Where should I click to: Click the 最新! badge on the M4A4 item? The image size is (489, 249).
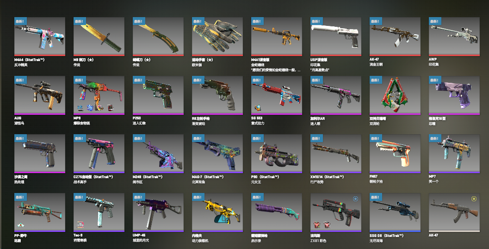click(20, 21)
